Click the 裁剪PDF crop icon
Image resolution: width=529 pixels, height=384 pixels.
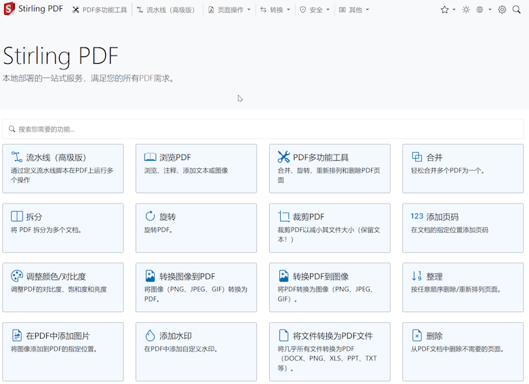(x=283, y=216)
